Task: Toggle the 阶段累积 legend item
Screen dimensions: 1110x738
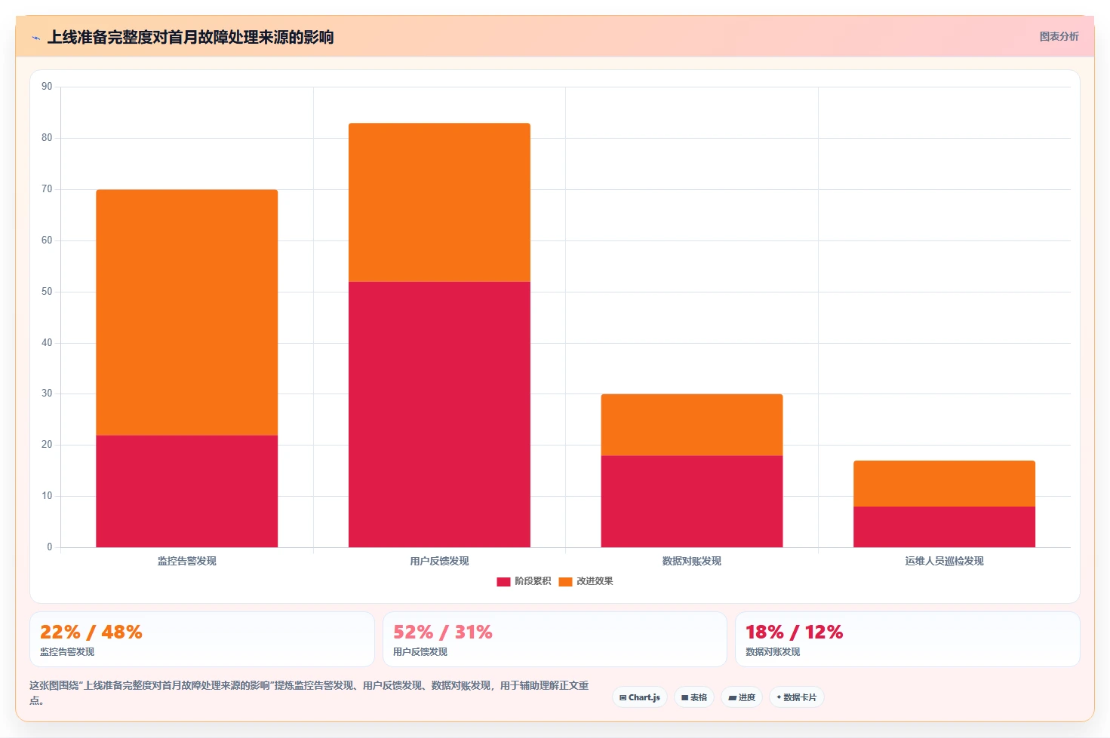Action: point(524,581)
